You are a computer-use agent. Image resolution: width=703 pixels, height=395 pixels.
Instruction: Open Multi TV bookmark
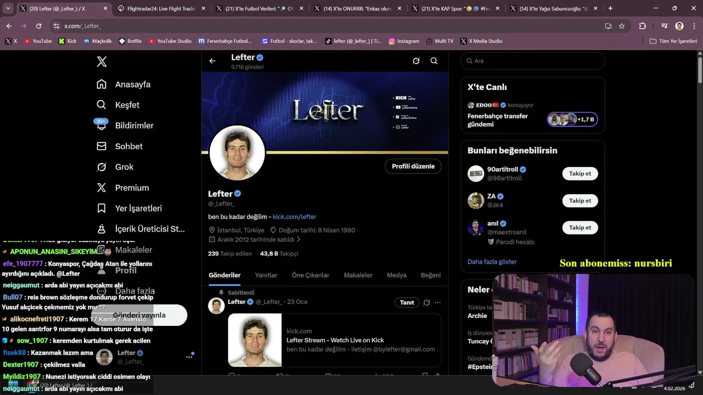point(439,41)
